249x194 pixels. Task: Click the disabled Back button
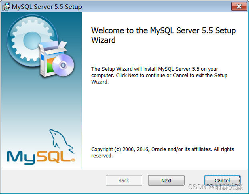pyautogui.click(x=124, y=180)
